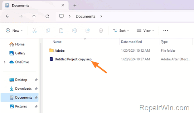Click the Adobe After Effect... type cell
Screen dimensions: 194x113
coord(175,59)
